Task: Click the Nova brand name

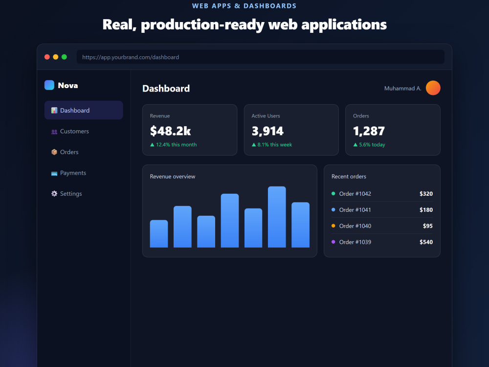Action: [67, 86]
